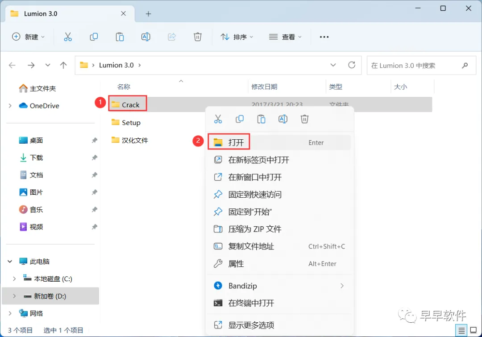Go forward with the Forward arrow
Image resolution: width=482 pixels, height=337 pixels.
(31, 65)
